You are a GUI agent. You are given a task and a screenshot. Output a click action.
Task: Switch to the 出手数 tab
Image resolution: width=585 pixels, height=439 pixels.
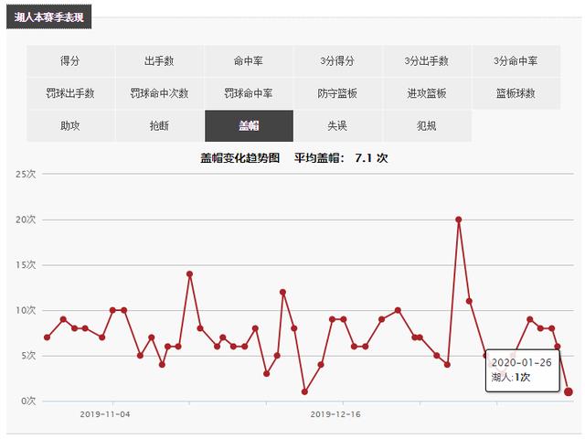click(159, 61)
